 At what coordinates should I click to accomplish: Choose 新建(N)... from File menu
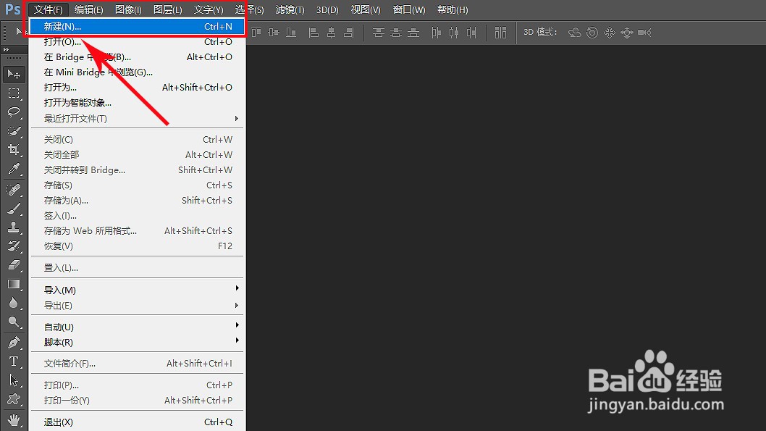coord(138,26)
